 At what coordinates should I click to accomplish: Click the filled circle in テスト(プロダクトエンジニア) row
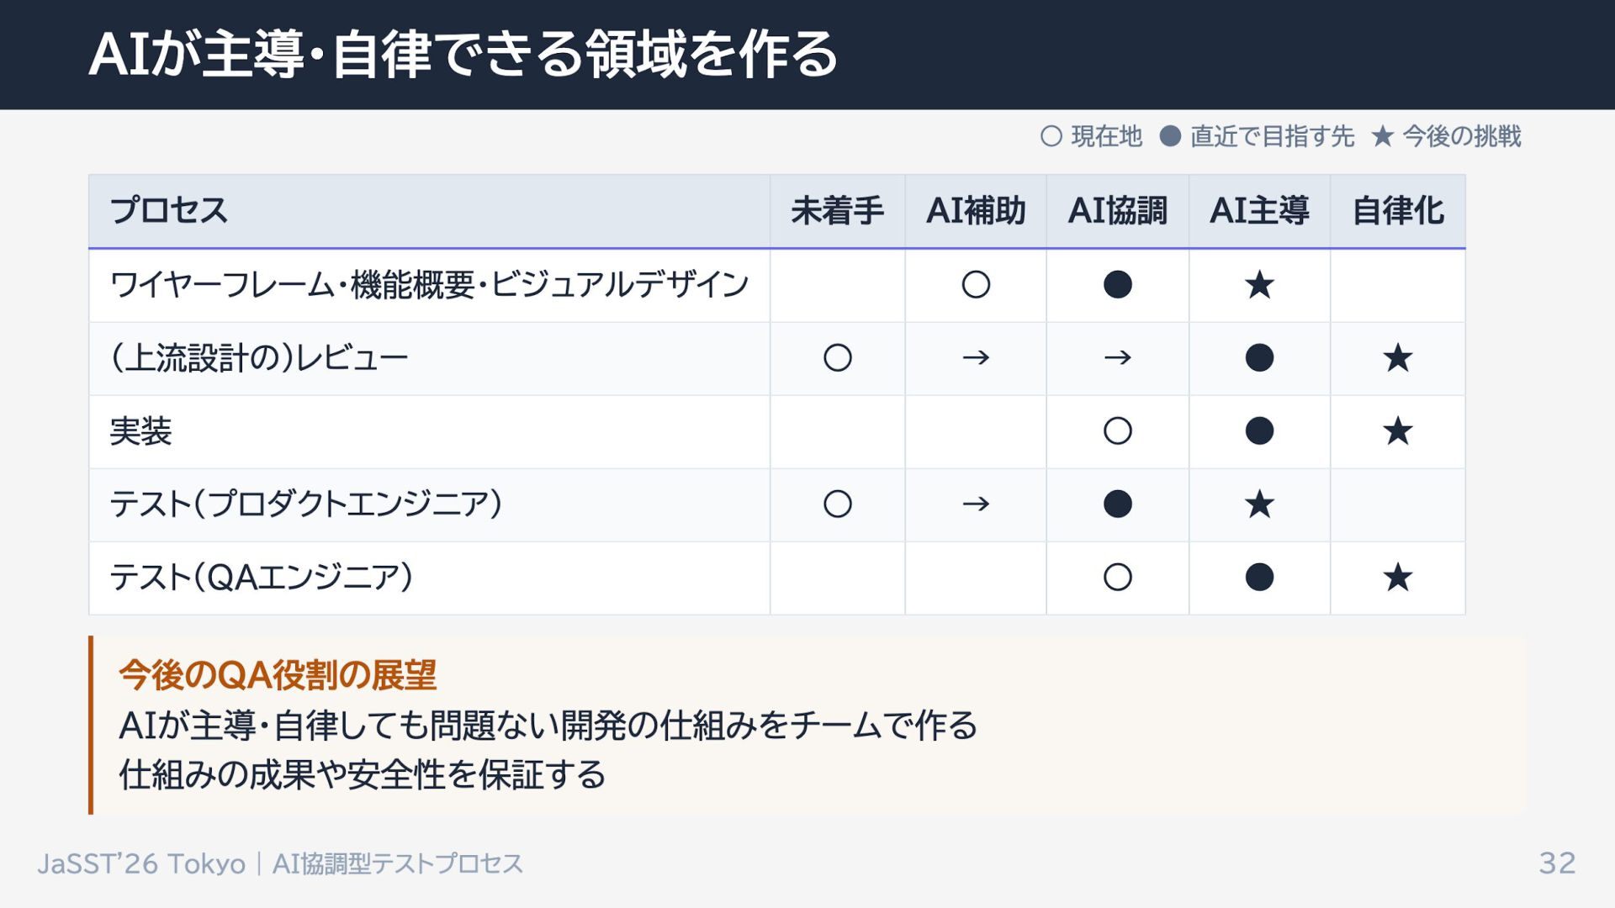pyautogui.click(x=1117, y=504)
